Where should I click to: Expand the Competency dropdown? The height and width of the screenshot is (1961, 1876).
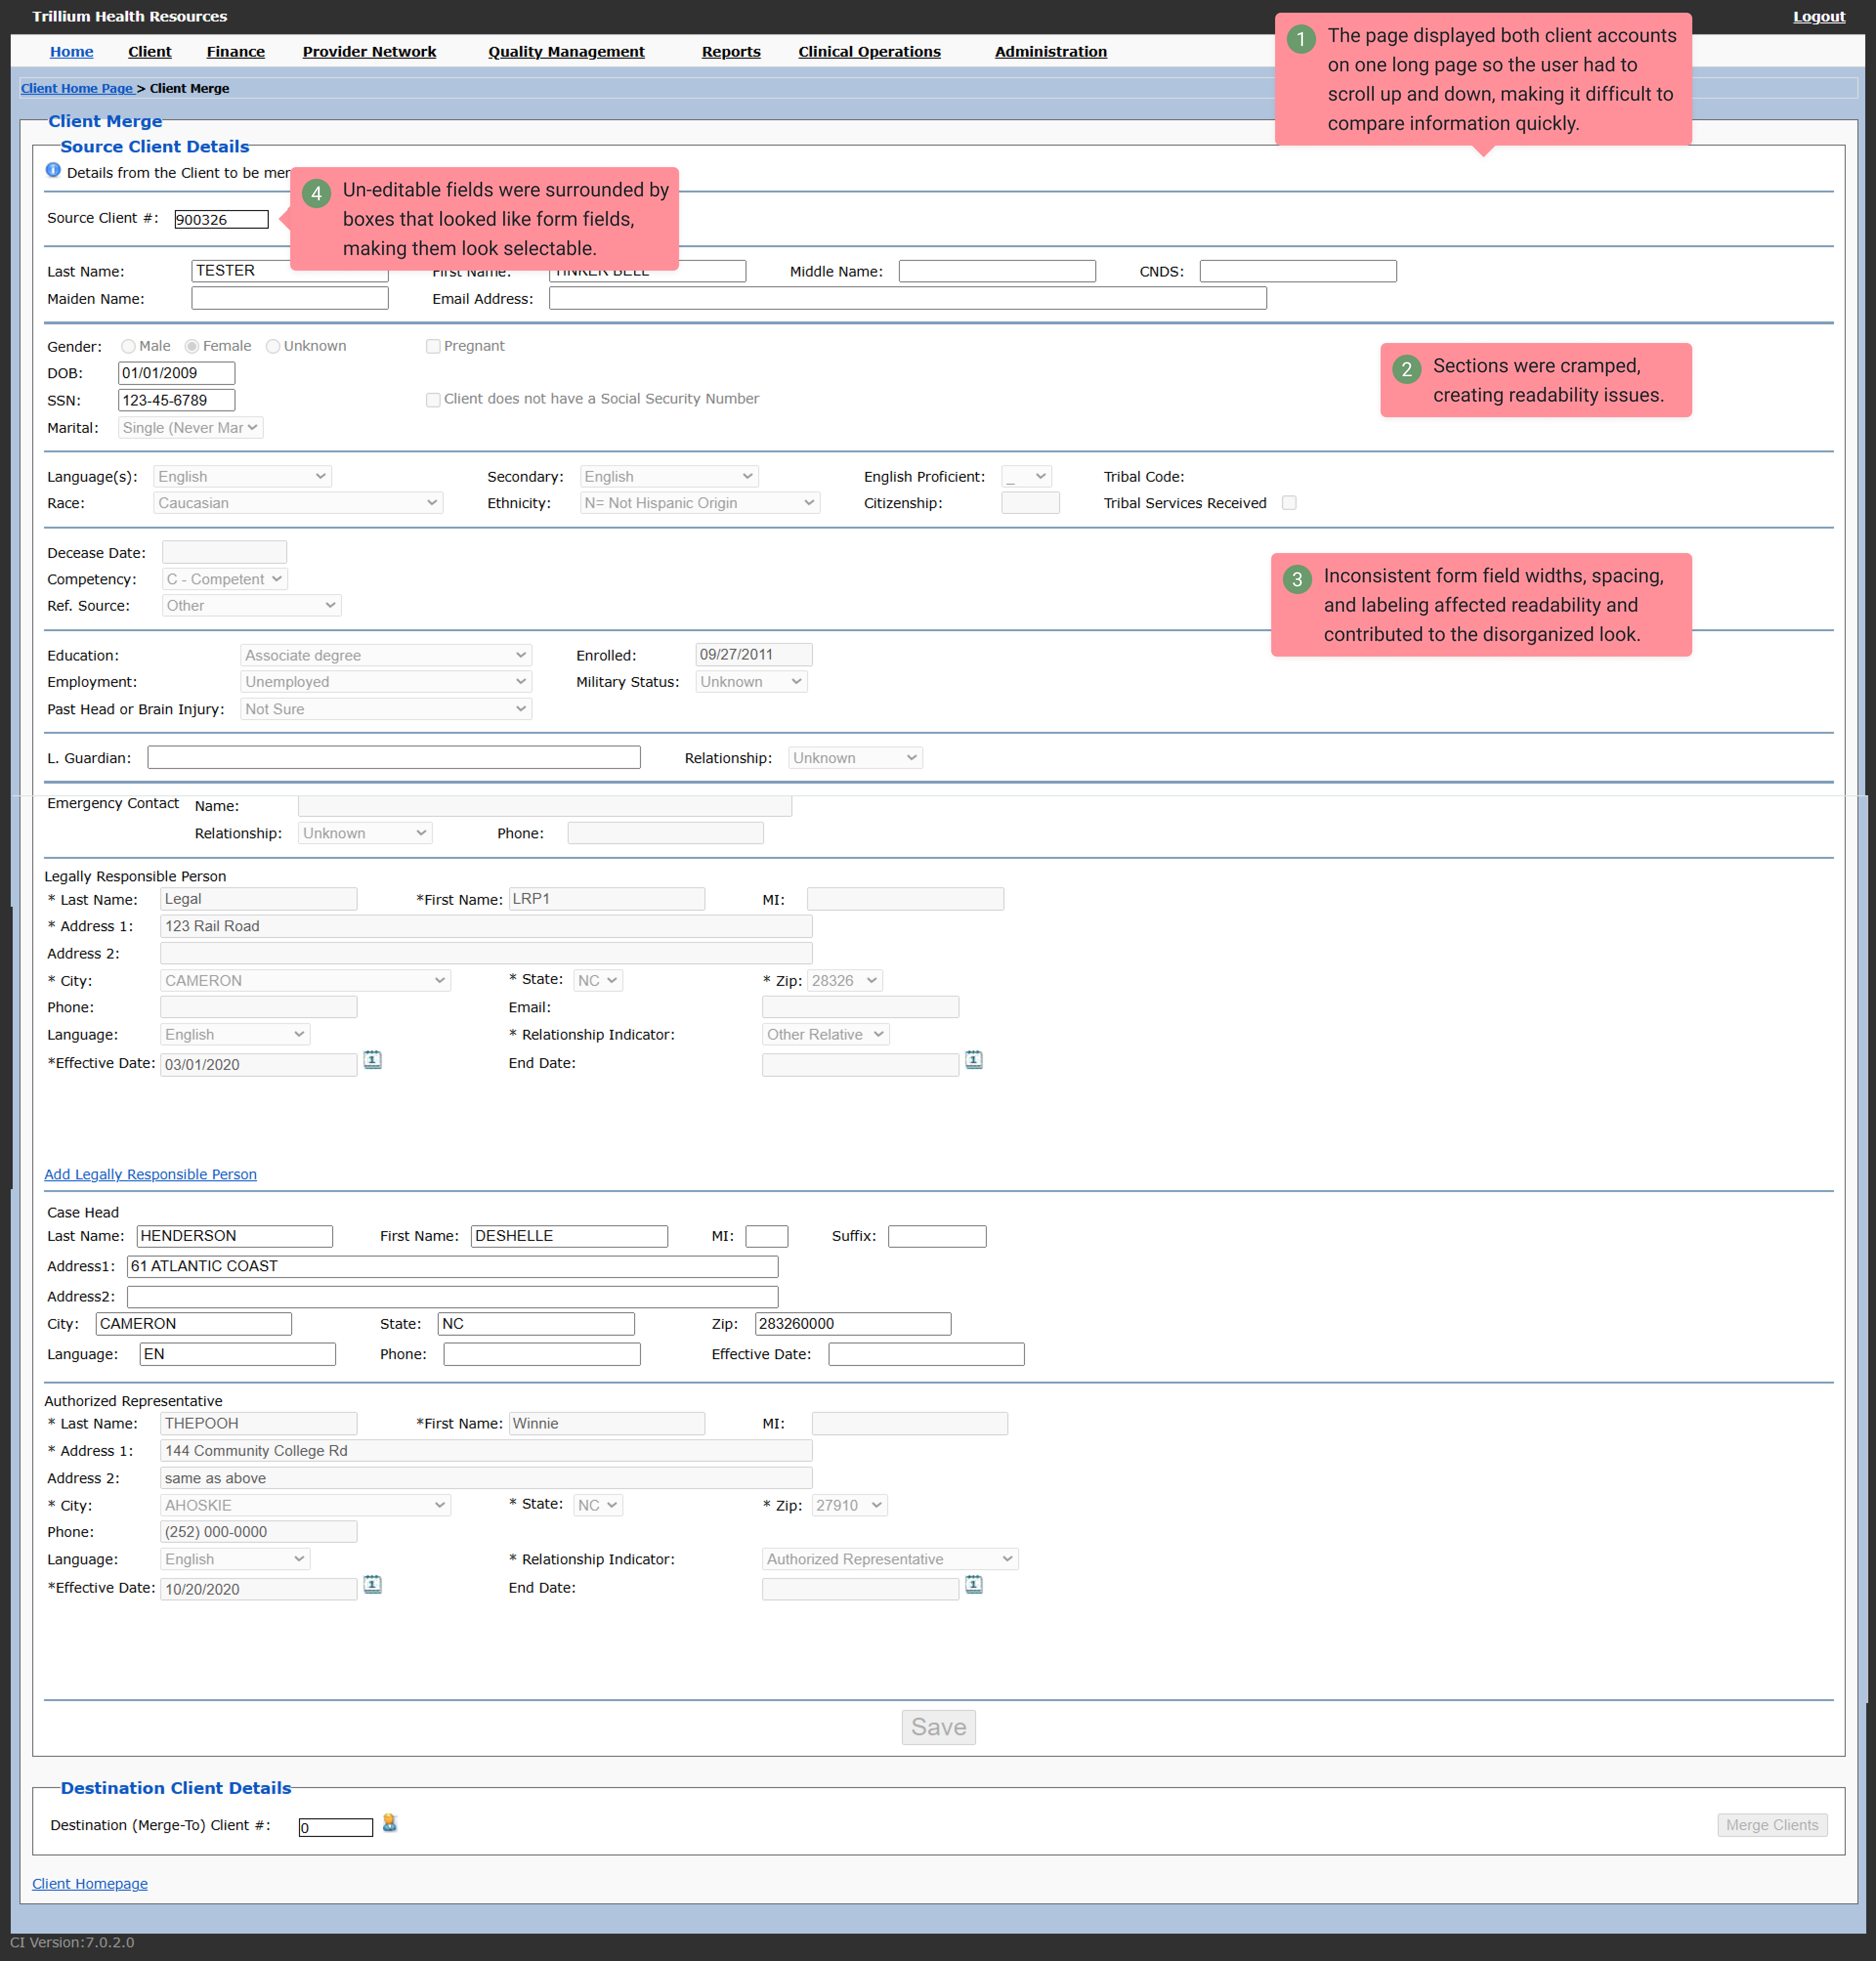click(225, 579)
